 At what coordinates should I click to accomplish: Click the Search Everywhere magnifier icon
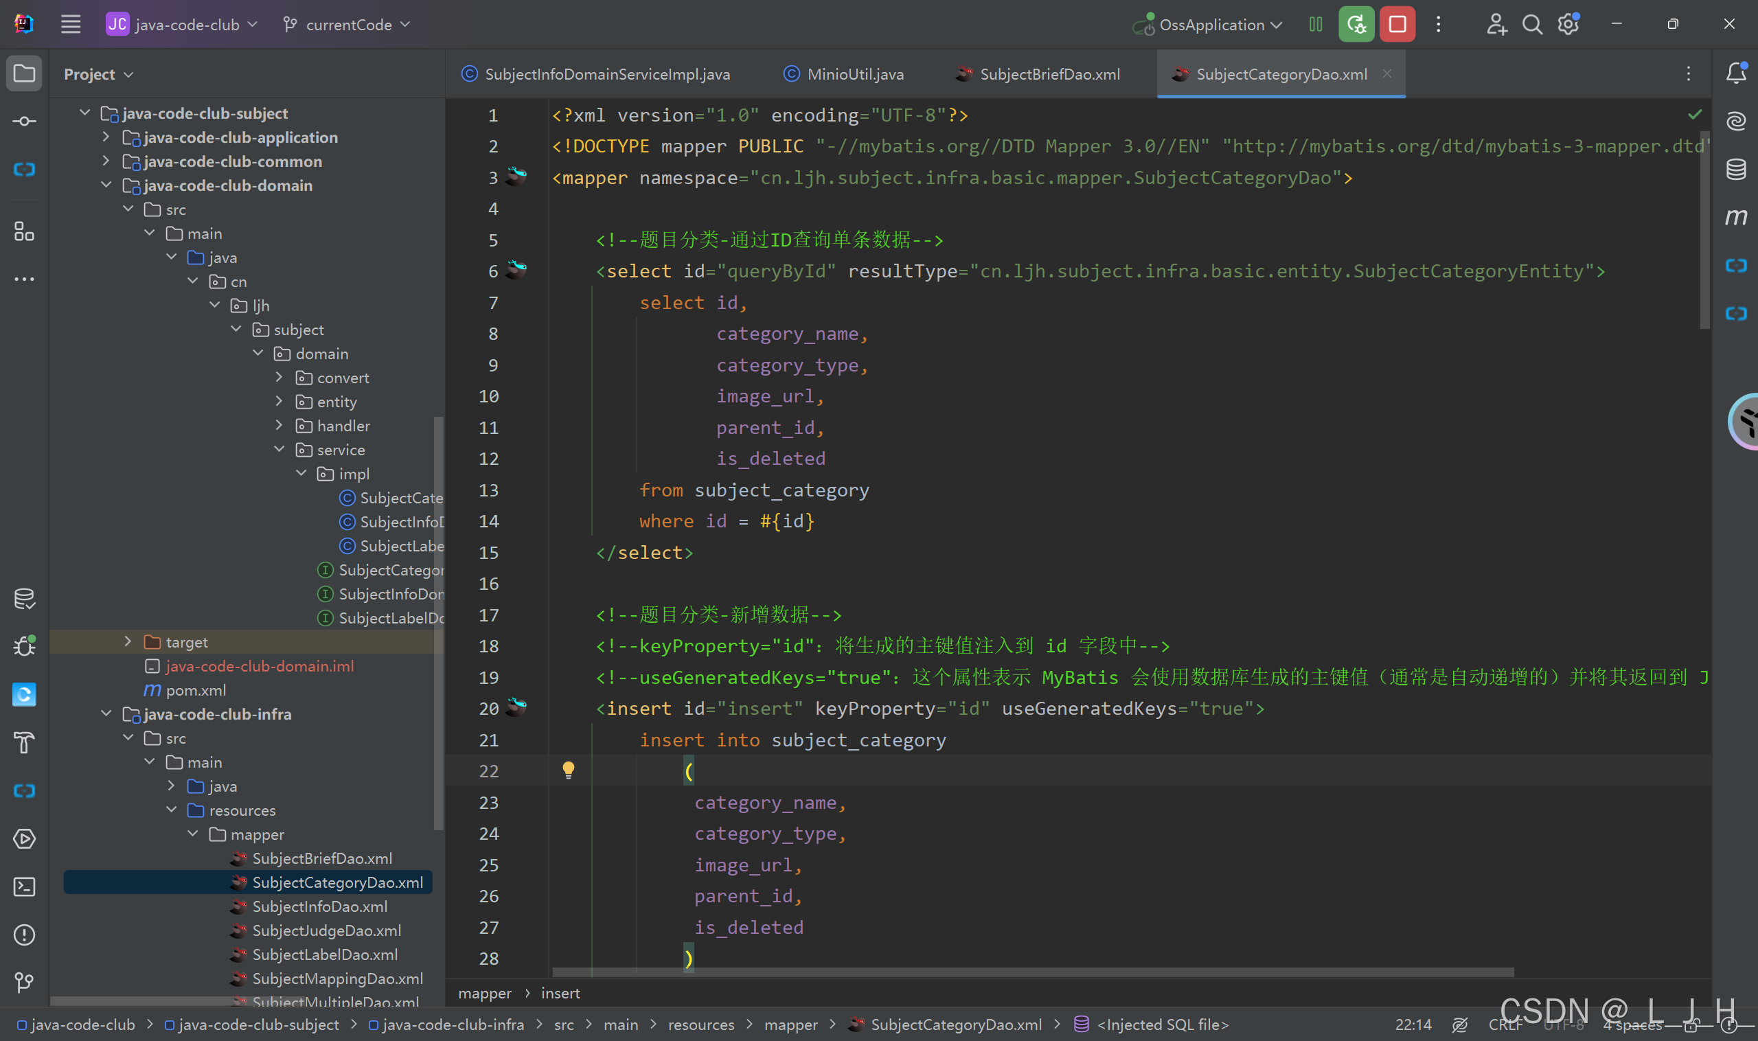(x=1532, y=25)
